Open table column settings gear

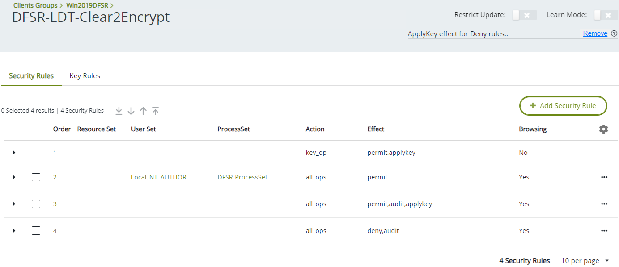coord(603,129)
